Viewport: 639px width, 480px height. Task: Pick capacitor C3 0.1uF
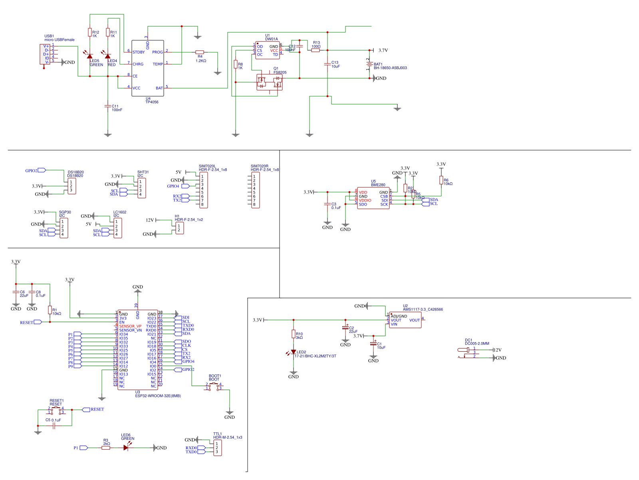[327, 204]
